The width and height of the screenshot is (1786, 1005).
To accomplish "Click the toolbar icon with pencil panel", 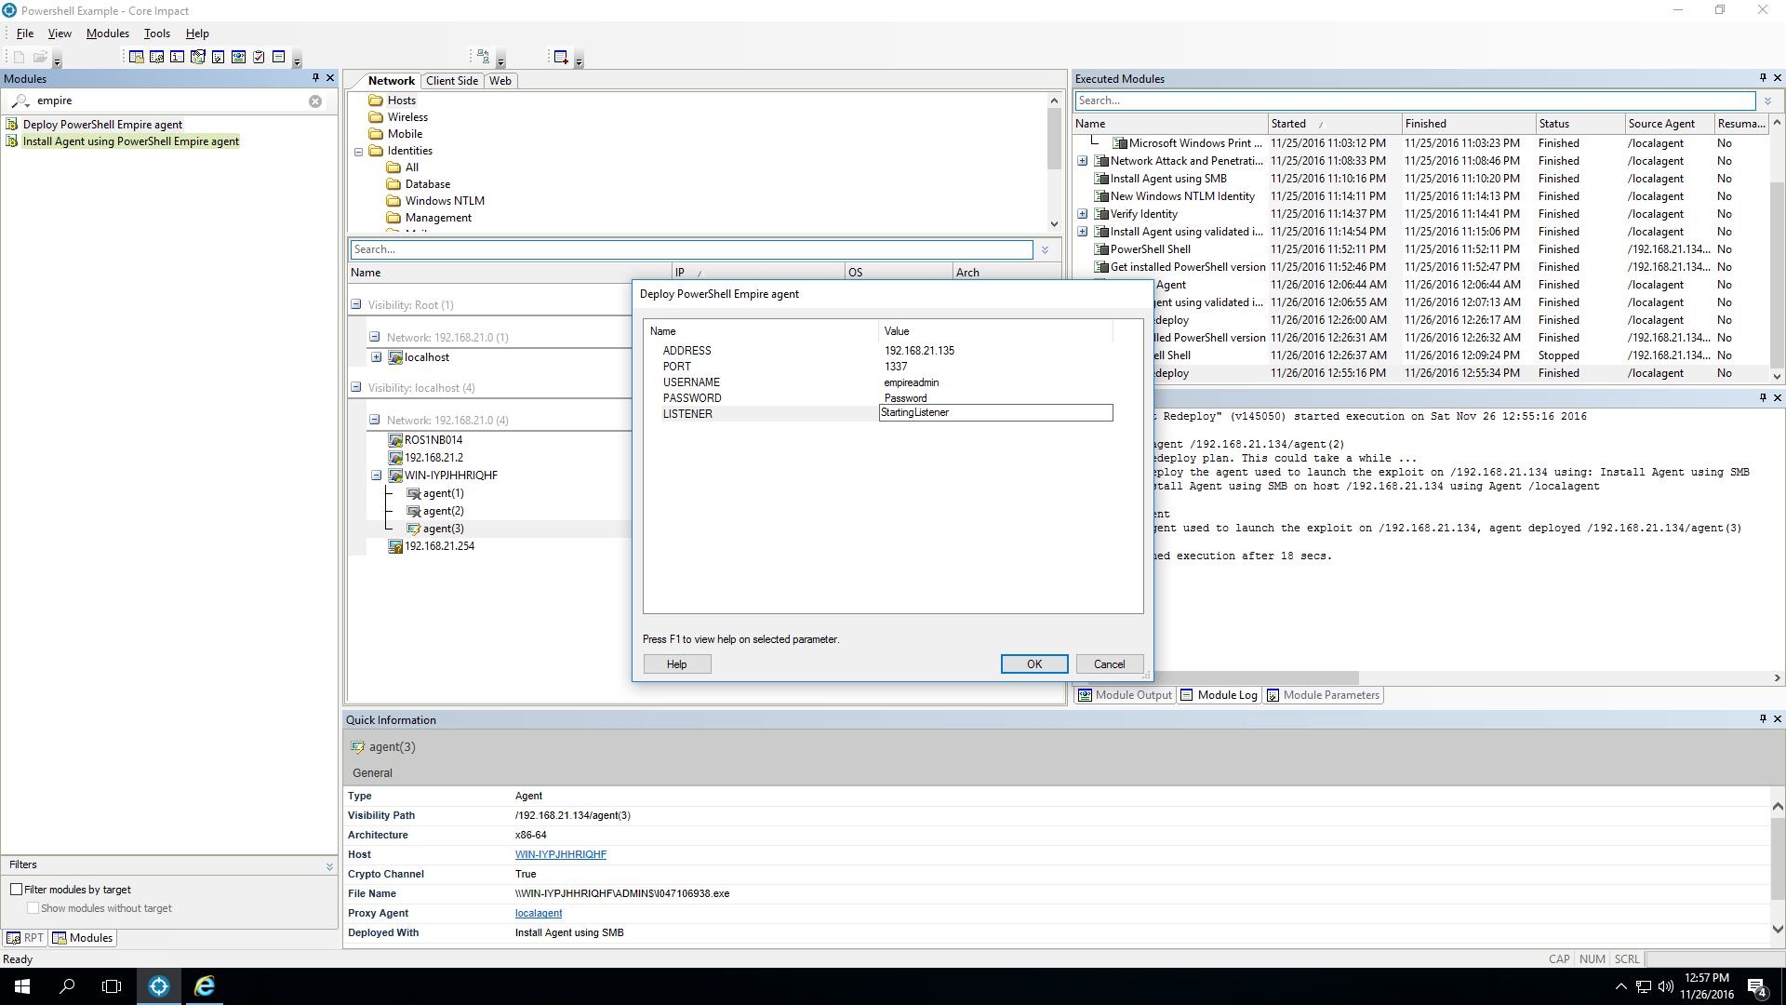I will [x=218, y=57].
